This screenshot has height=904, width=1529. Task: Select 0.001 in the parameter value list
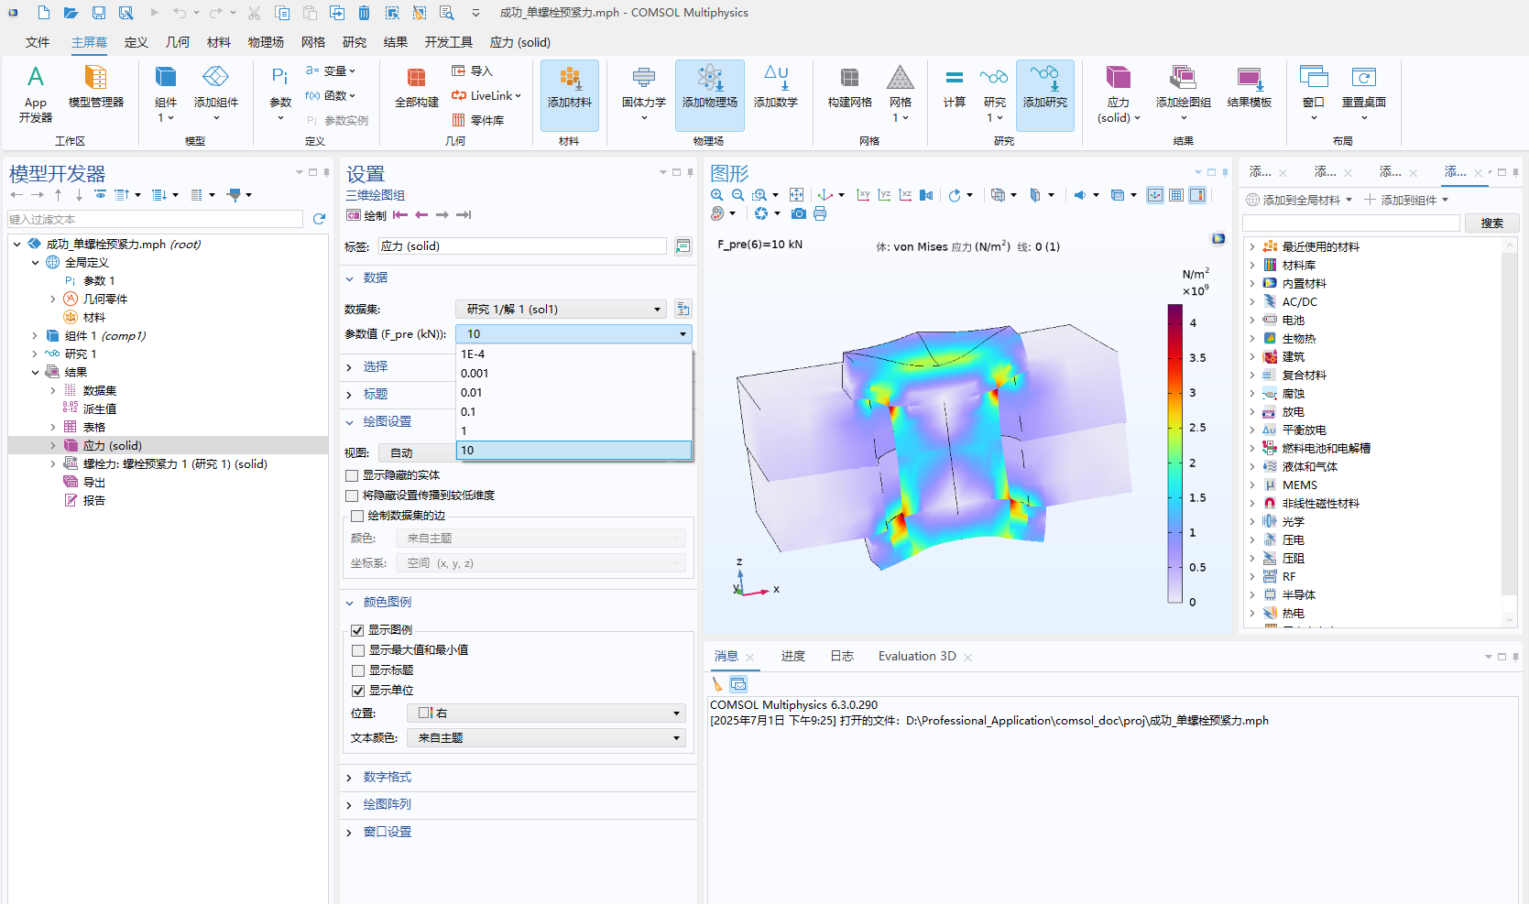(573, 374)
